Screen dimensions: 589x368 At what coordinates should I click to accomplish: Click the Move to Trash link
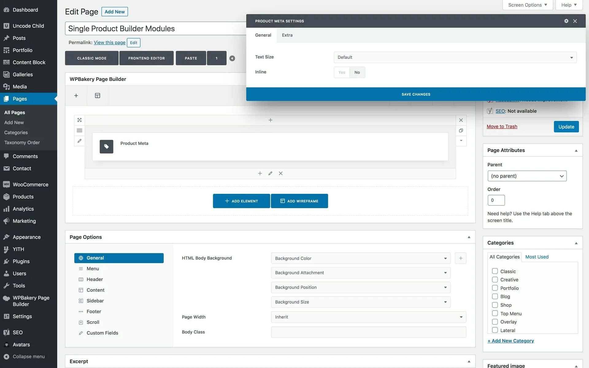(502, 126)
